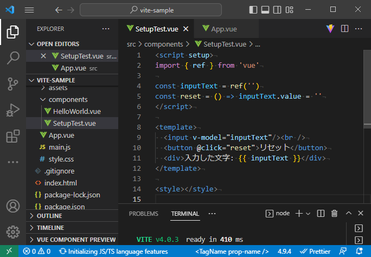Expand the Timeline section

coord(72,228)
